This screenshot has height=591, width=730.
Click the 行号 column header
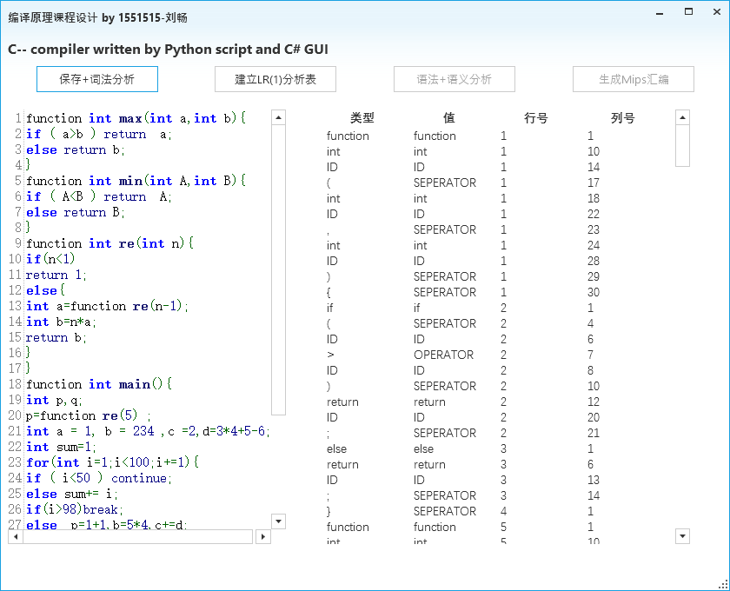tap(536, 118)
